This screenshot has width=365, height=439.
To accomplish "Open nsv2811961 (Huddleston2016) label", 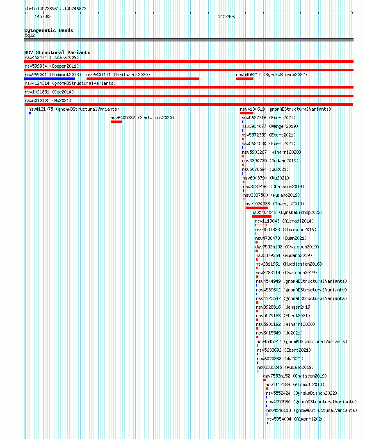I will tap(289, 264).
